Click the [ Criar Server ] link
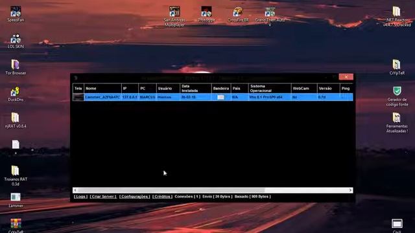This screenshot has height=233, width=415. 103,197
